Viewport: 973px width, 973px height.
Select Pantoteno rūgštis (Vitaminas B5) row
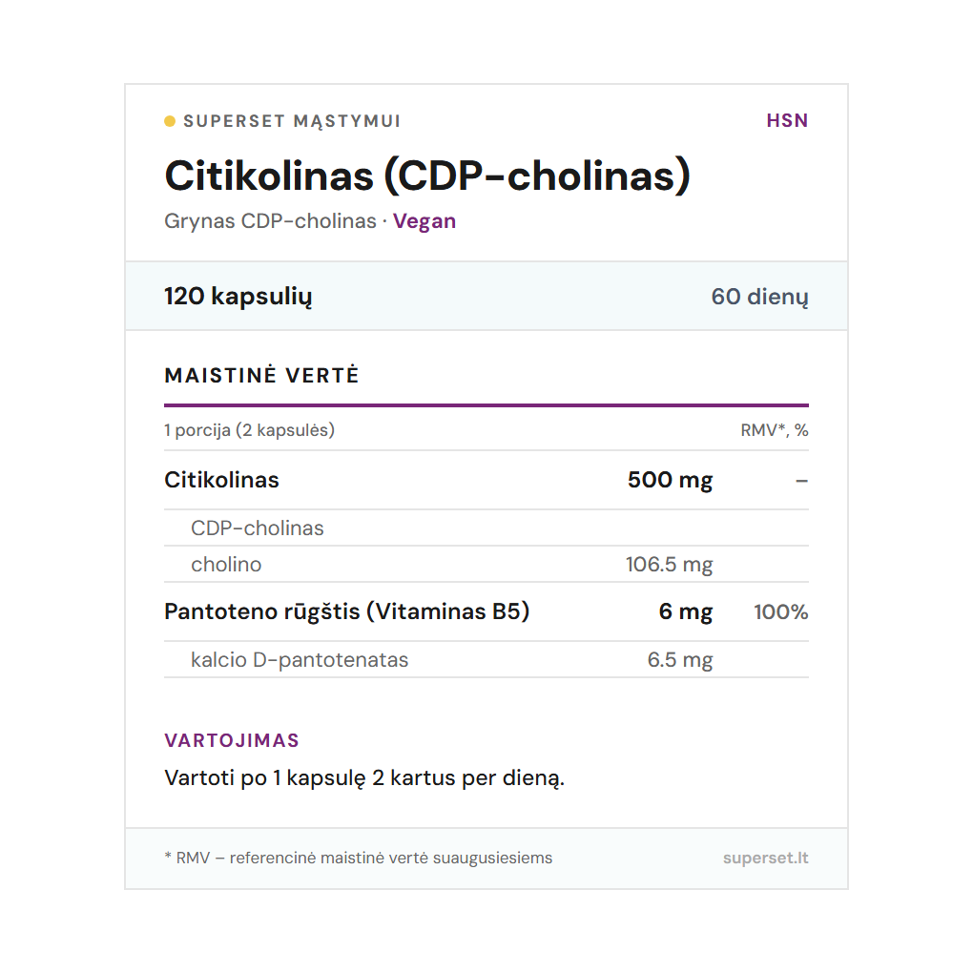pyautogui.click(x=347, y=611)
